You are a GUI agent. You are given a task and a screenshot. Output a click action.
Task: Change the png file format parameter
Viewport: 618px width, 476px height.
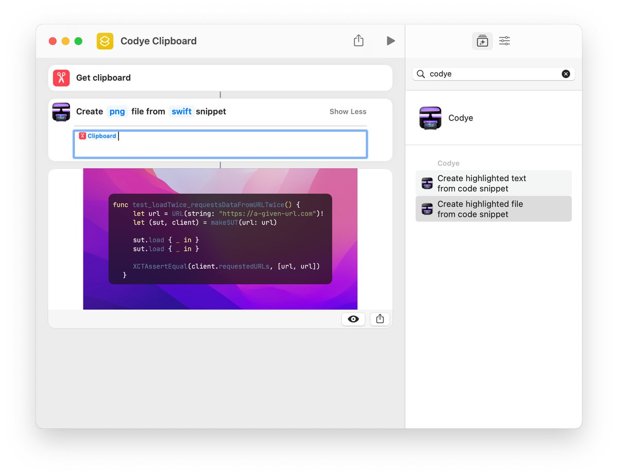click(x=117, y=112)
